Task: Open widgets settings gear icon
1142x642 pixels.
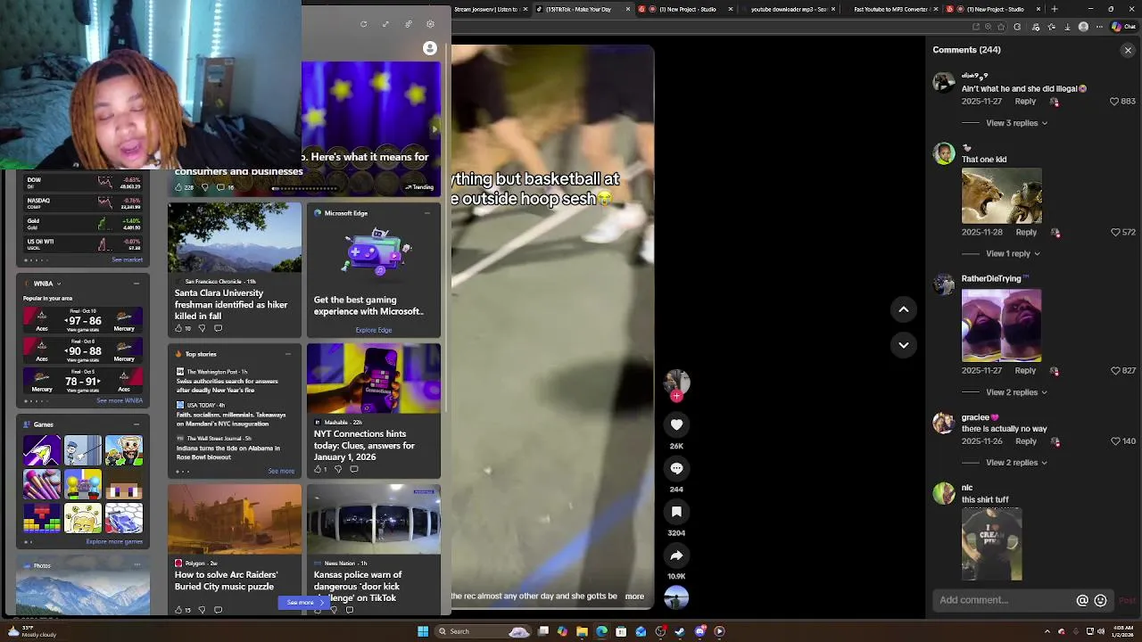Action: pyautogui.click(x=430, y=24)
